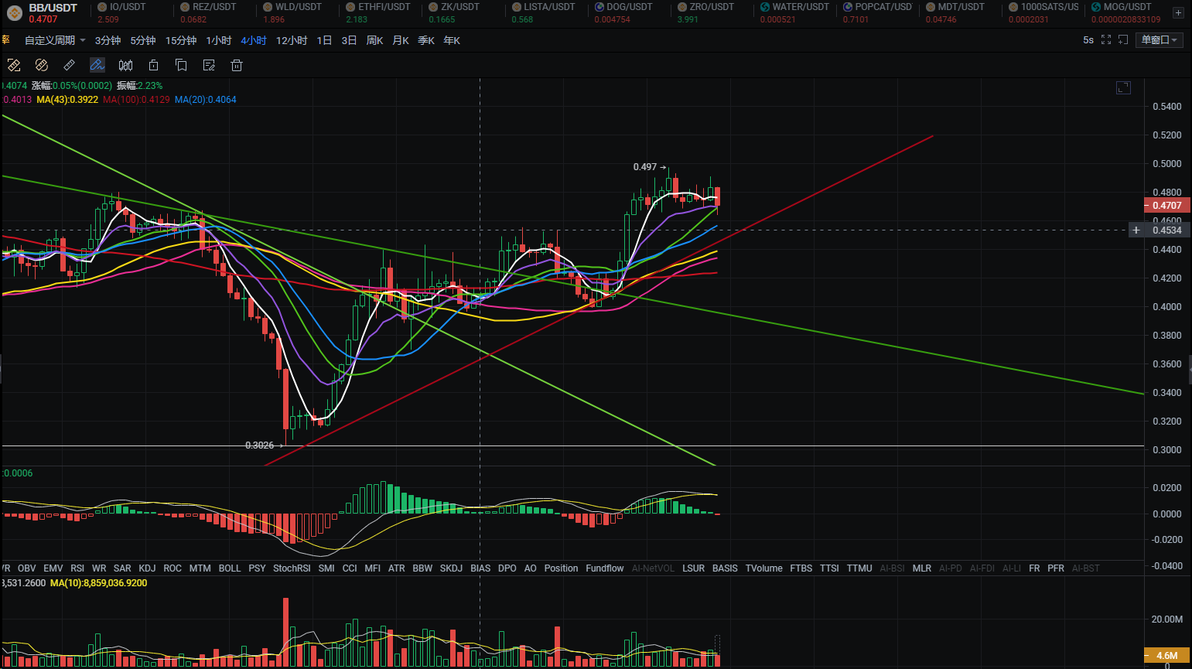1192x669 pixels.
Task: Open the single window layout dropdown
Action: pos(1159,40)
